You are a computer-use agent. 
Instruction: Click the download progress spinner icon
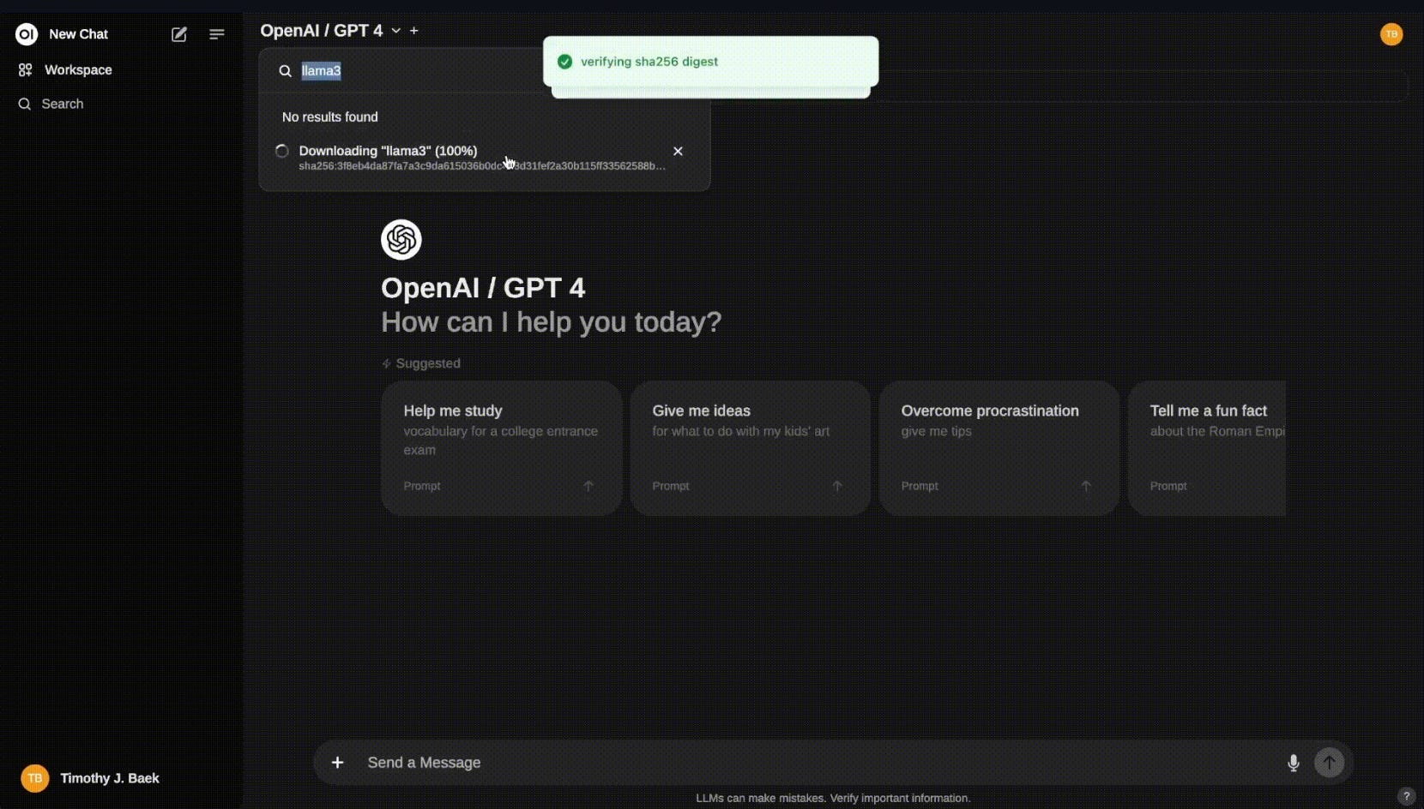pos(281,152)
